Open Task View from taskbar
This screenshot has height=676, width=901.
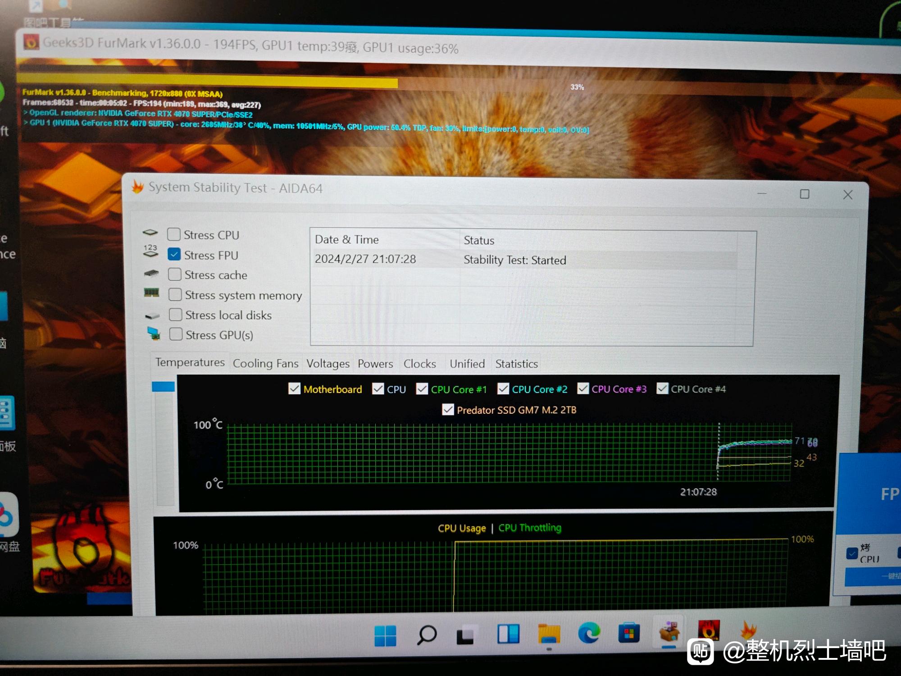pos(465,635)
